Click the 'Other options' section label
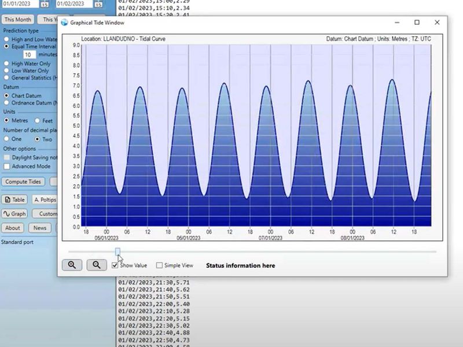This screenshot has height=347, width=463. point(20,149)
